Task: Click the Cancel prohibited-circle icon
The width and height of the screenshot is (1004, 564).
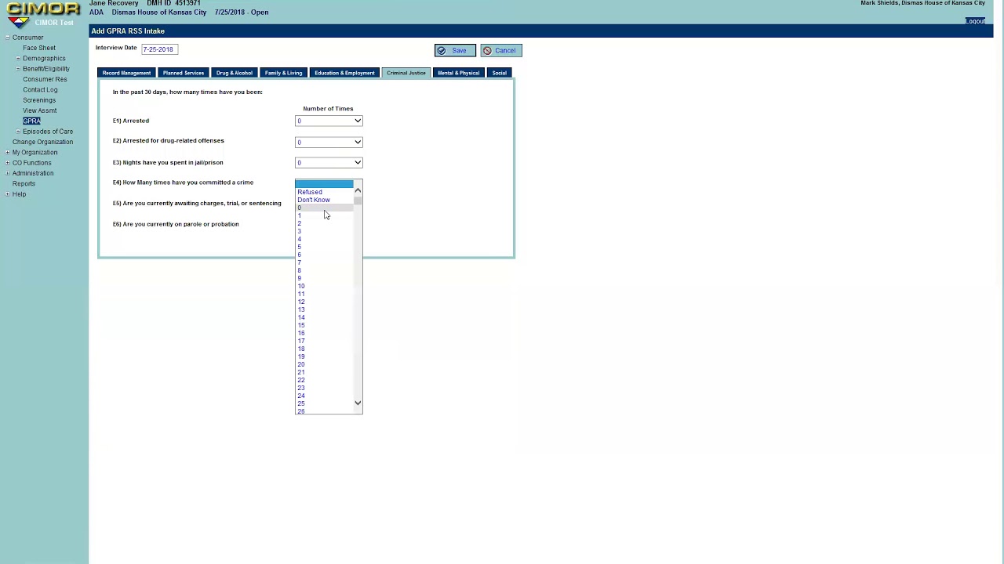Action: [x=487, y=51]
